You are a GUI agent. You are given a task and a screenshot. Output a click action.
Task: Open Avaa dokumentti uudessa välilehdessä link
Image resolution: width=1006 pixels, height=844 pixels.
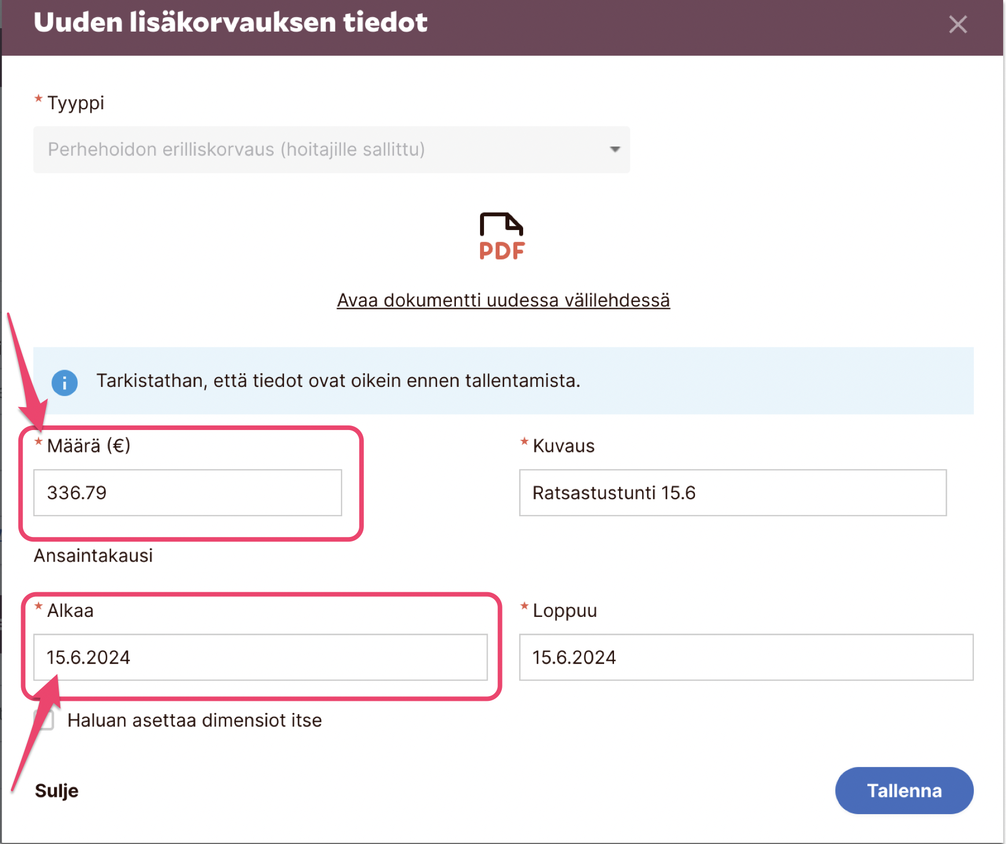(503, 300)
